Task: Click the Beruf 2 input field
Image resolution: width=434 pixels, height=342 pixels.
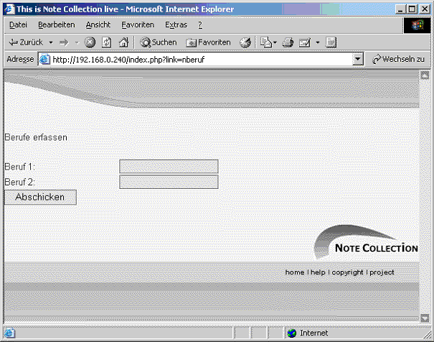Action: tap(169, 182)
